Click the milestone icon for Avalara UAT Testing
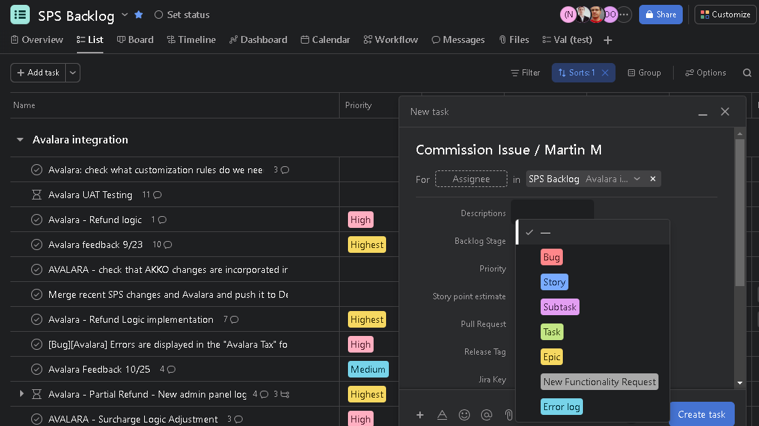The height and width of the screenshot is (426, 759). tap(37, 195)
